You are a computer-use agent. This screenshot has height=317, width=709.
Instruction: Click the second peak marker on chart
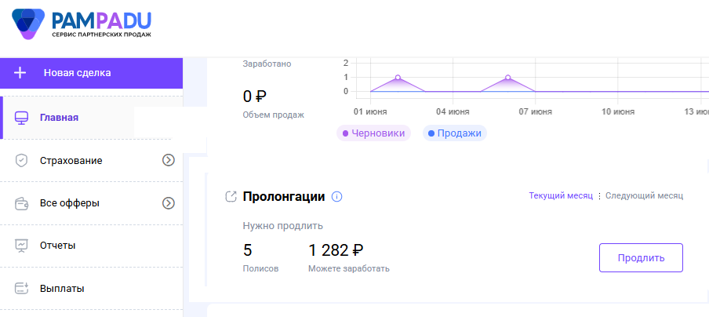pyautogui.click(x=508, y=78)
